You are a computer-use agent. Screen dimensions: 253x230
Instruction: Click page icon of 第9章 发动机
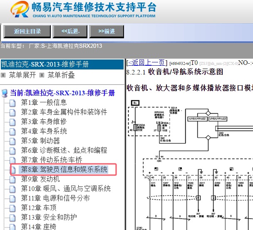pos(12,180)
